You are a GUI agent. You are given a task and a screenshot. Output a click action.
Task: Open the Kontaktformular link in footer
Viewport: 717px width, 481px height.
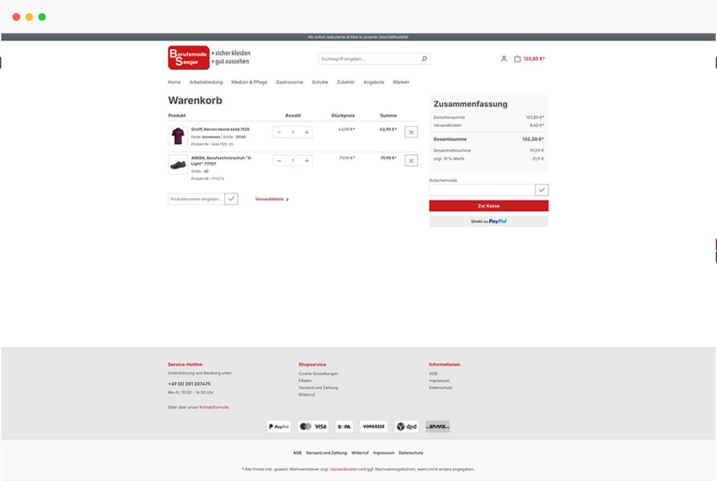pos(214,408)
